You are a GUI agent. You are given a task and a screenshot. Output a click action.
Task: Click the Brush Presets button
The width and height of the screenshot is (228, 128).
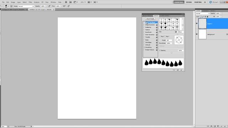pos(150,19)
